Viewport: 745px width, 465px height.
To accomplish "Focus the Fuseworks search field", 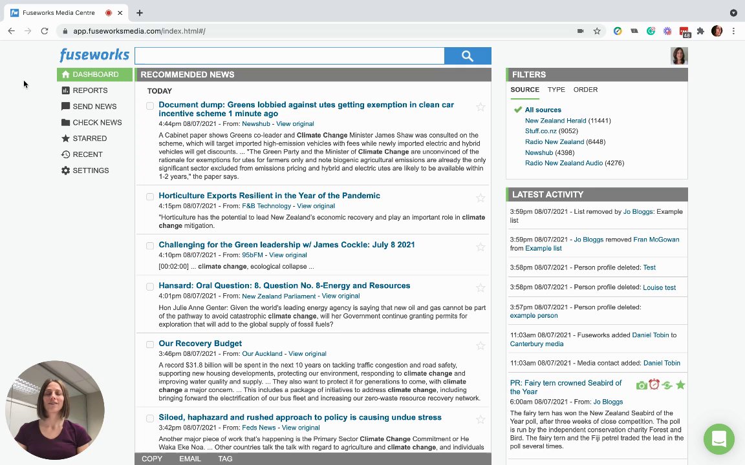I will (x=289, y=56).
